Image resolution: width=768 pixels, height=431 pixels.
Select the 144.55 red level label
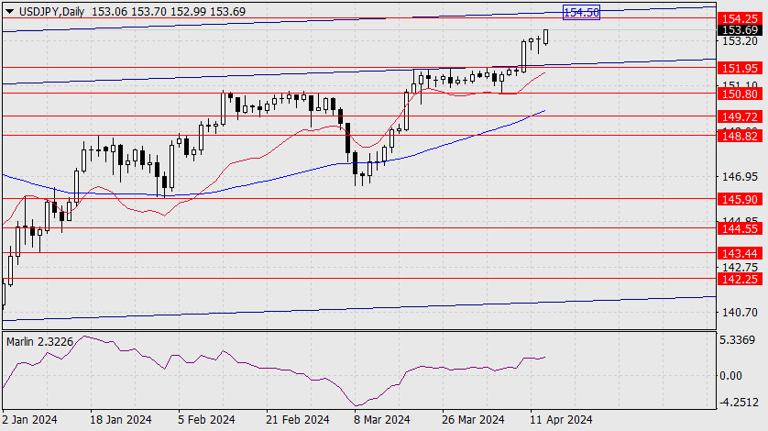(741, 228)
